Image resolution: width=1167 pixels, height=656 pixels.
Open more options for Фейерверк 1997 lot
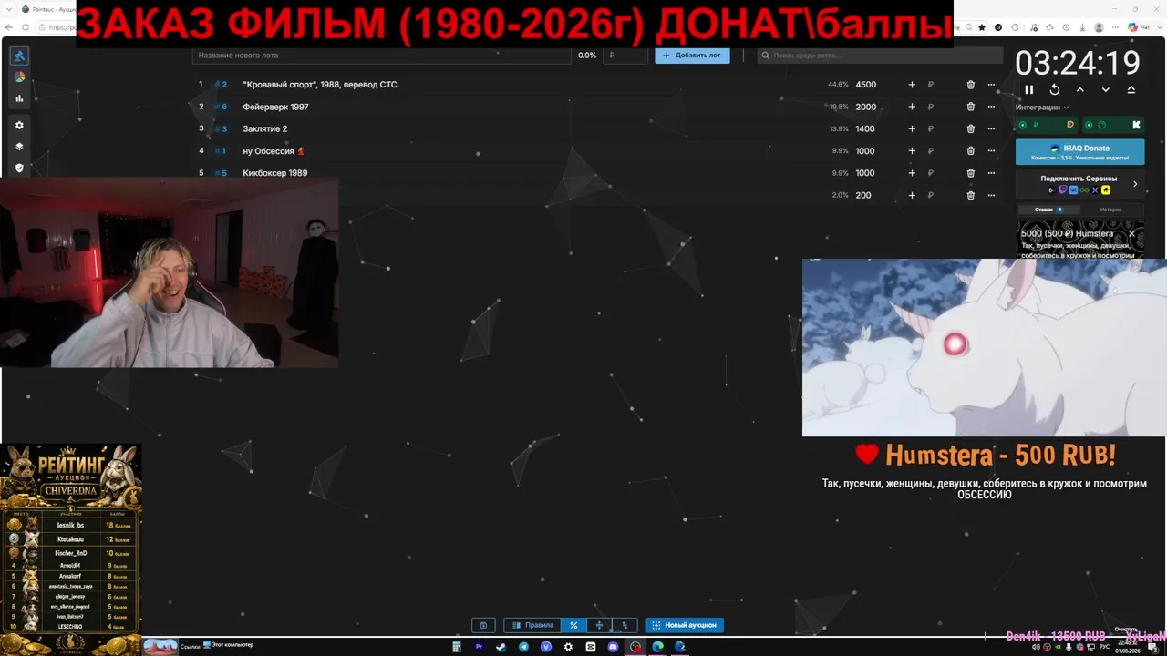tap(991, 107)
